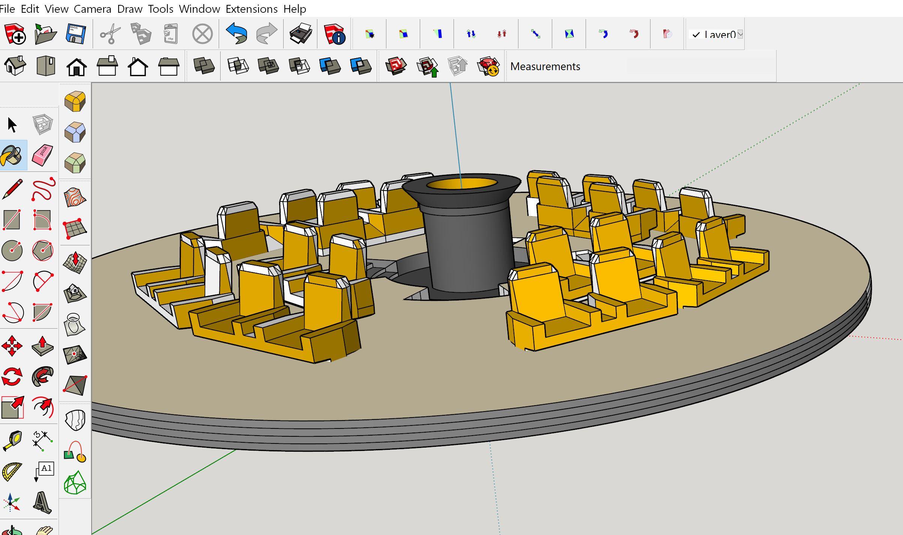Open the Extensions menu
The image size is (903, 535).
(x=252, y=9)
